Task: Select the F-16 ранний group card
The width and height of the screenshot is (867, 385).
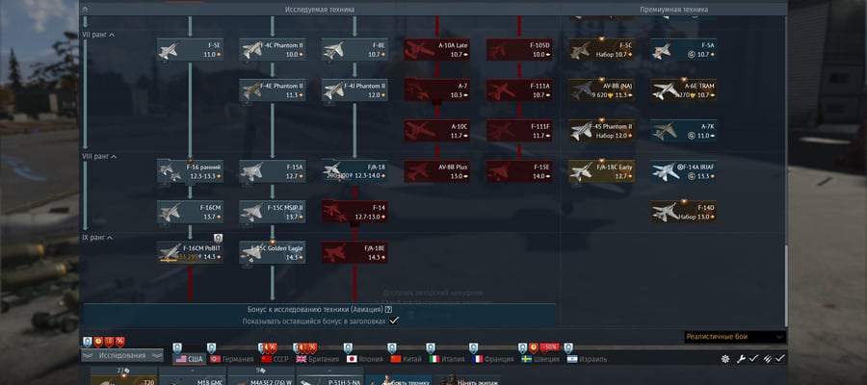Action: (x=190, y=171)
